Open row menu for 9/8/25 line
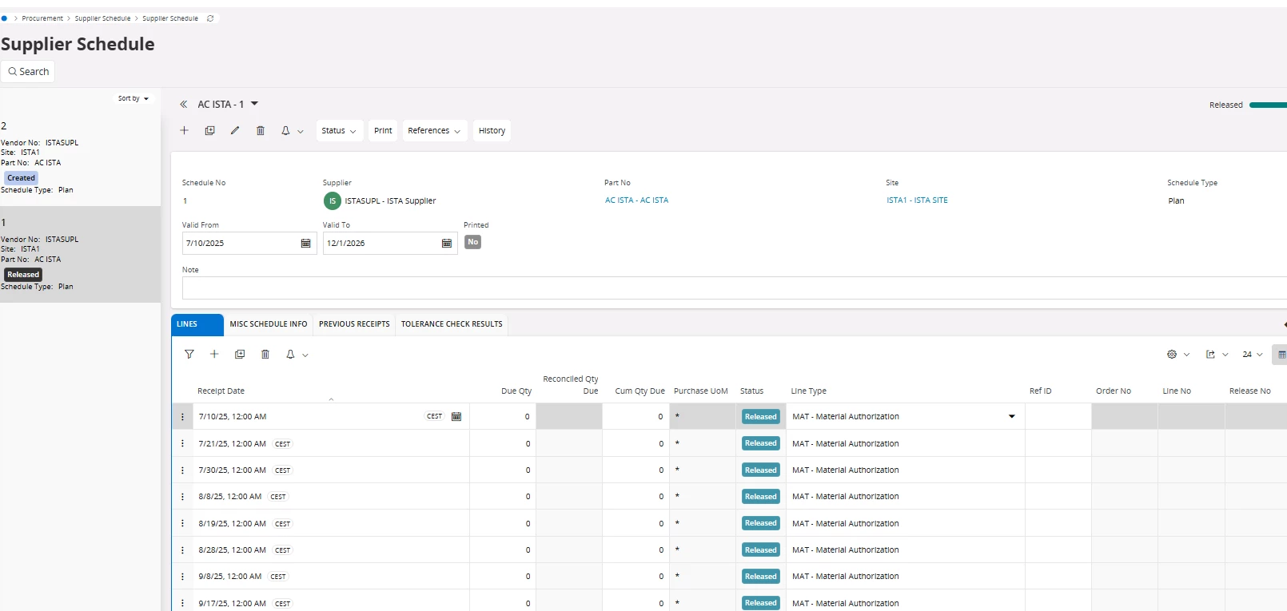The width and height of the screenshot is (1287, 611). coord(182,576)
